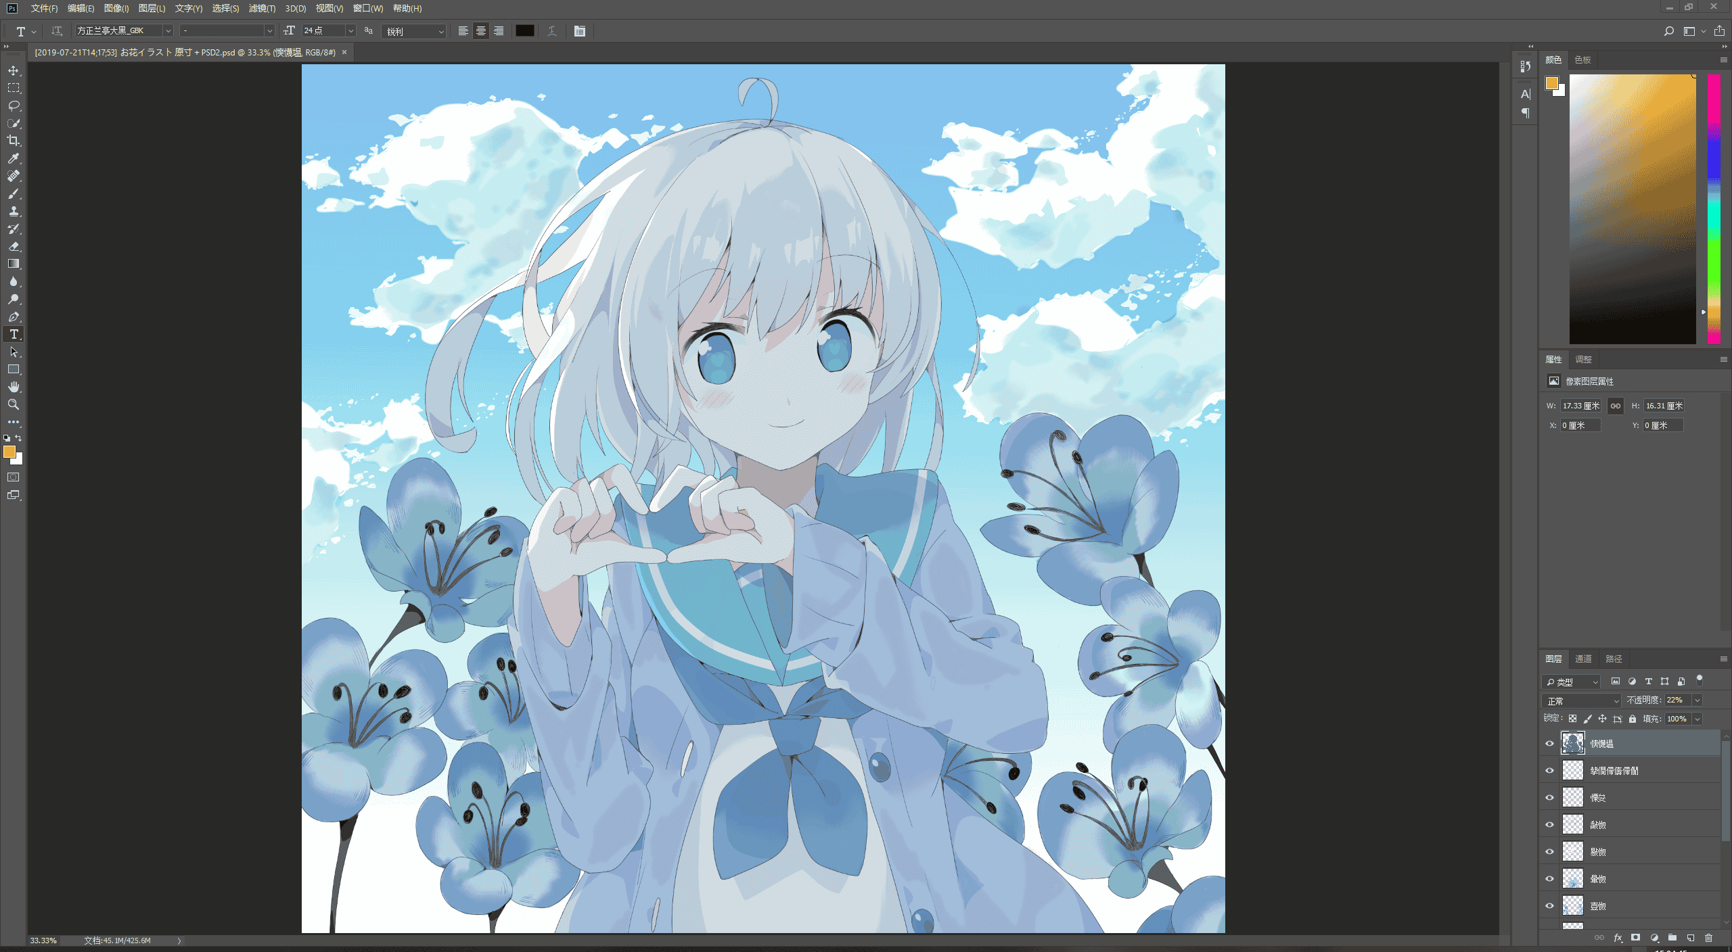Toggle lock transparent pixels

pyautogui.click(x=1572, y=719)
